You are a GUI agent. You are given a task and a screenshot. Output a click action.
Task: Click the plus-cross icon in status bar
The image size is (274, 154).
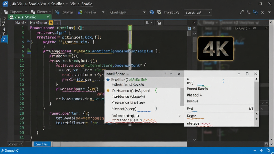(x=261, y=150)
